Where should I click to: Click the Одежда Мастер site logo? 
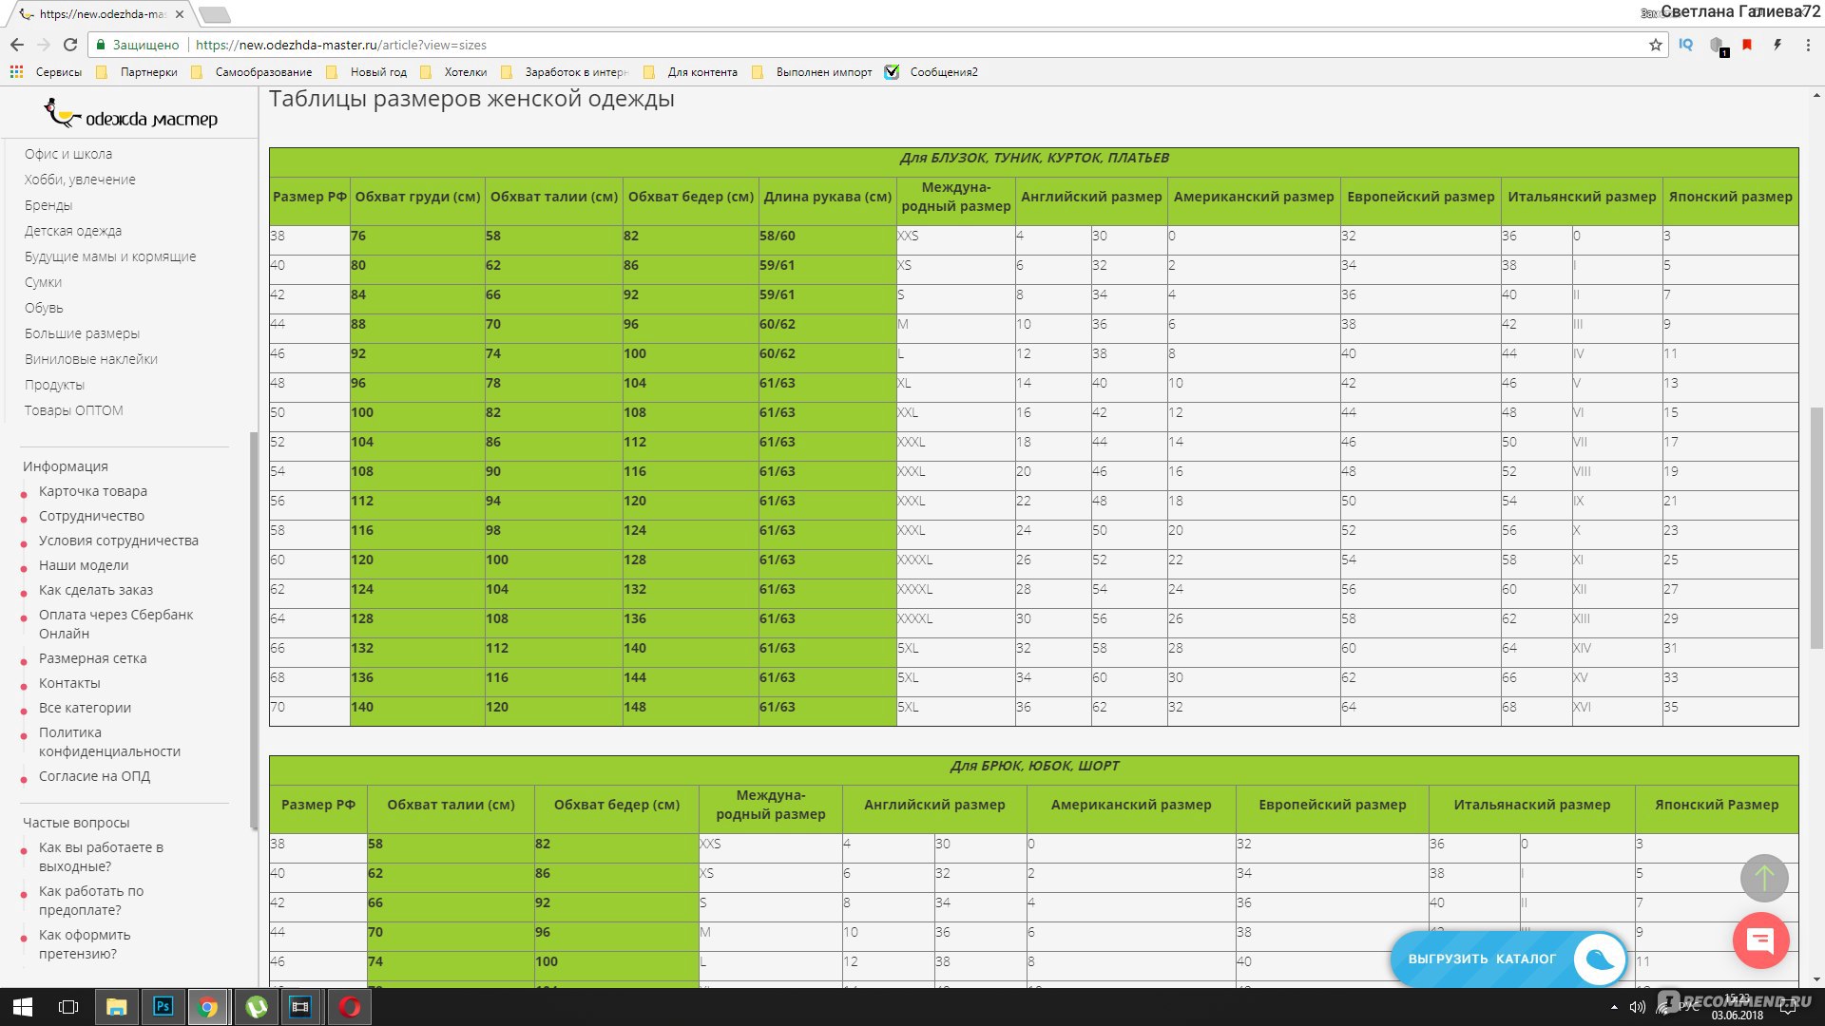click(x=131, y=115)
